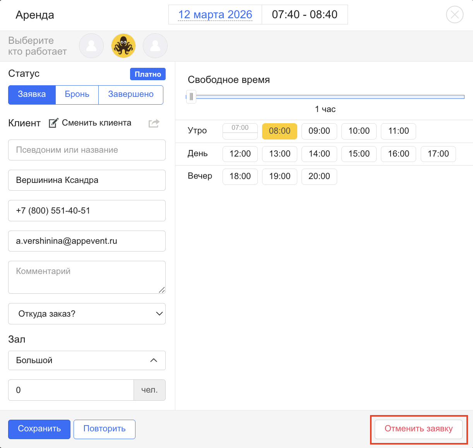
Task: Click the Комментарий text area
Action: point(87,277)
